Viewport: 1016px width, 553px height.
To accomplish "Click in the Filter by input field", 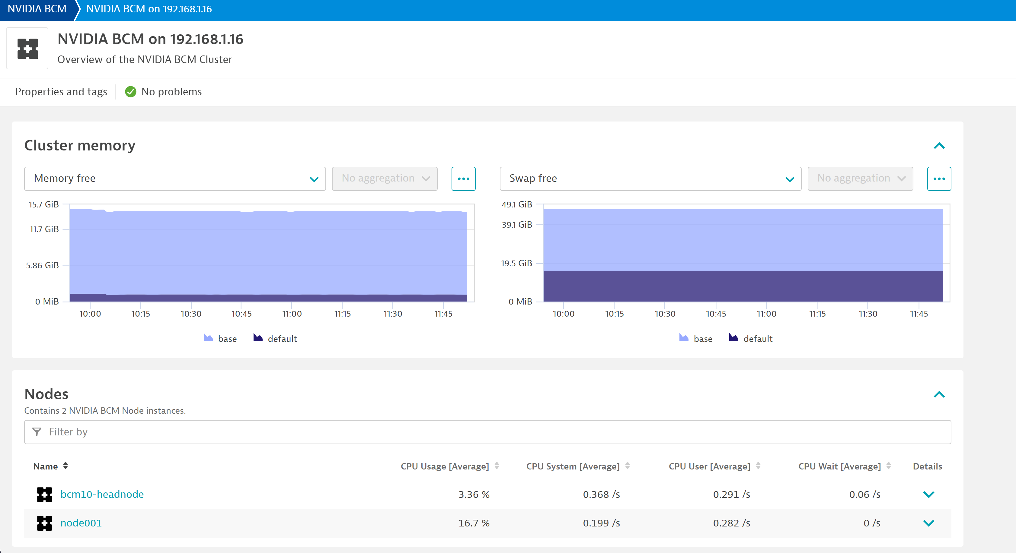I will point(487,432).
